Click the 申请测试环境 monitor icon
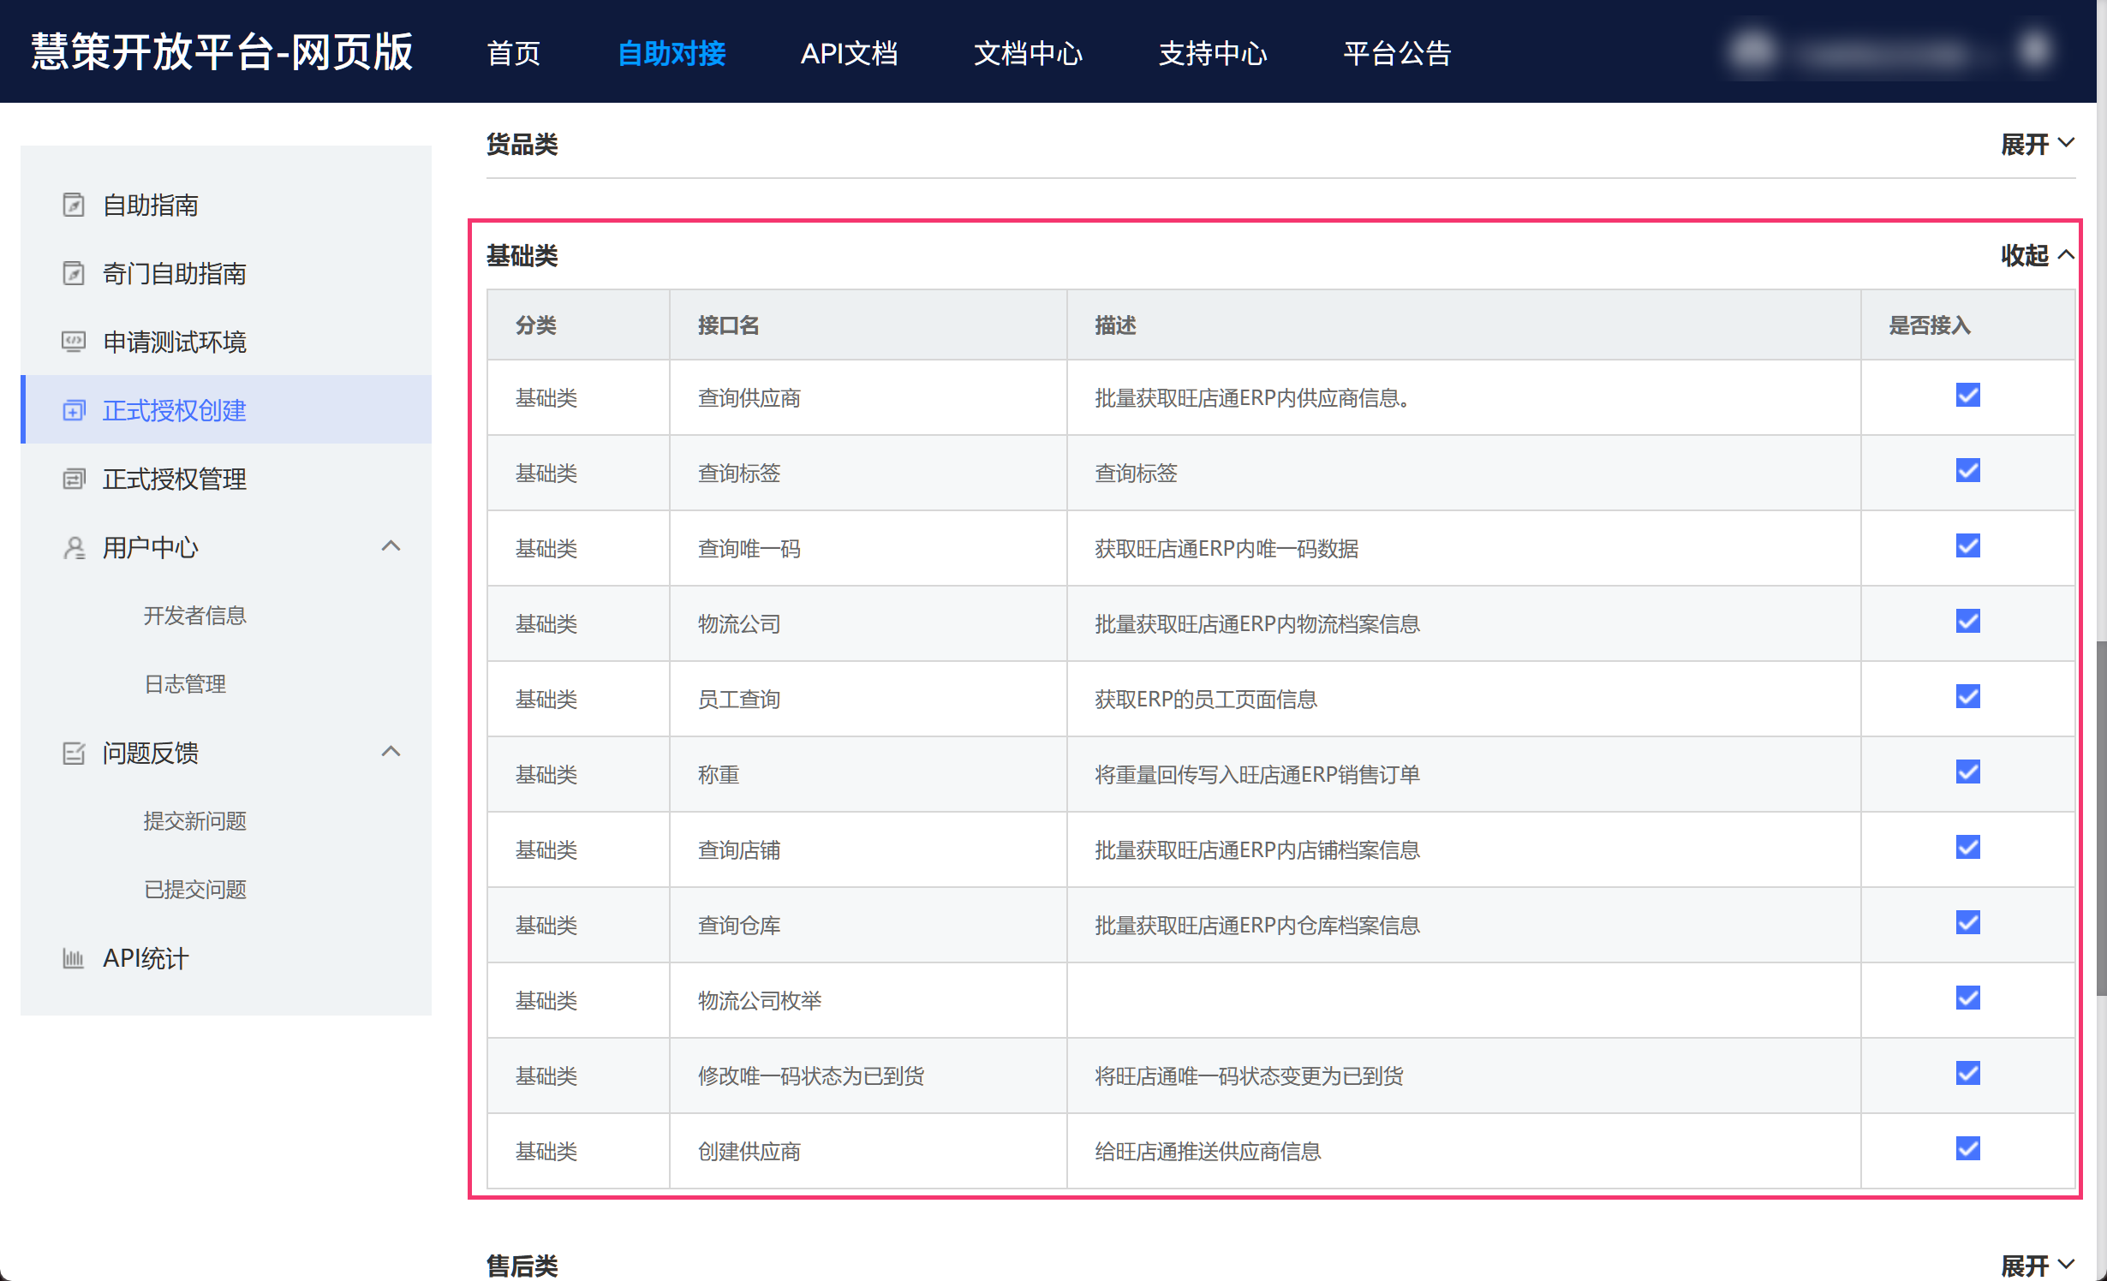The height and width of the screenshot is (1281, 2107). (x=74, y=342)
